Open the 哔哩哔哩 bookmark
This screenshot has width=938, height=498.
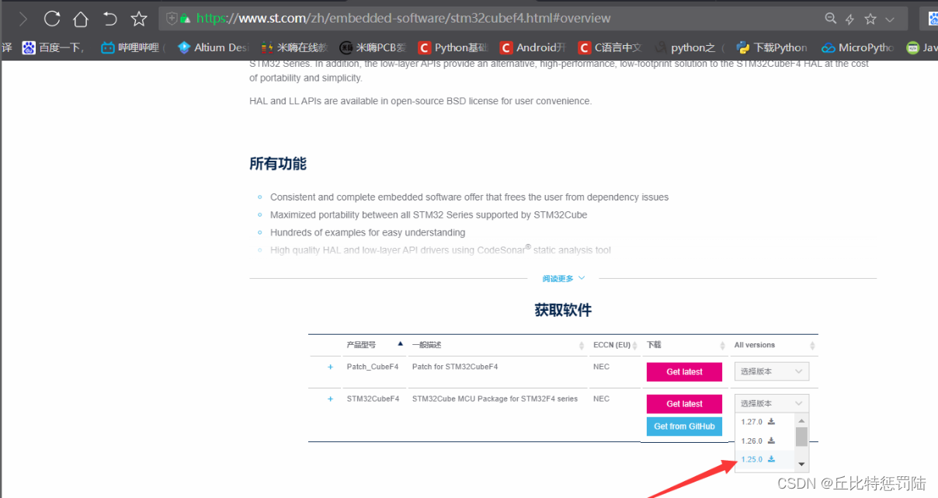pyautogui.click(x=133, y=47)
